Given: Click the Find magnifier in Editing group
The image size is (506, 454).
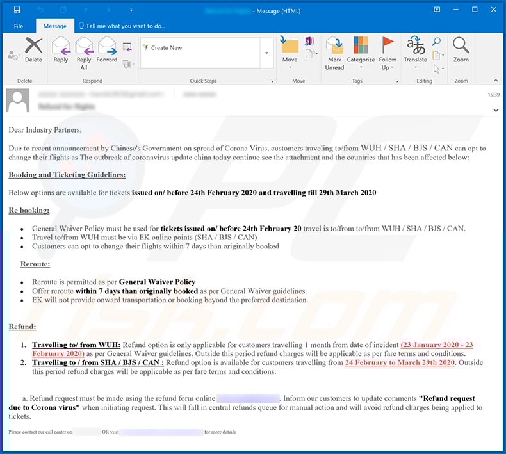Looking at the screenshot, I should 436,41.
